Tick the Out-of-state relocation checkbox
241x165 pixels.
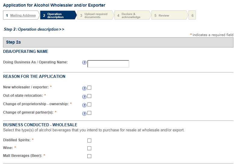pos(89,96)
